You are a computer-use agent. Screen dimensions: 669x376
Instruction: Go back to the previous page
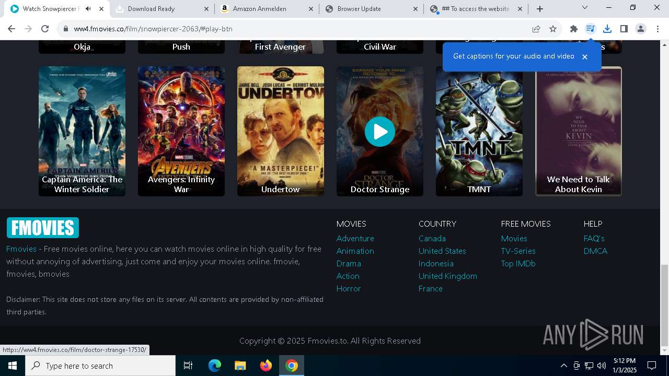11,29
